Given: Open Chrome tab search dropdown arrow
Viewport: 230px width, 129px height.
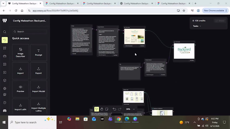Looking at the screenshot, I should 3,3.
